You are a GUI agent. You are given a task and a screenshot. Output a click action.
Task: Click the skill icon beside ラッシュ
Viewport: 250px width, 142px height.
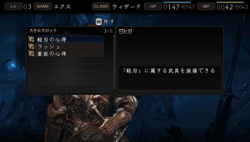pyautogui.click(x=31, y=46)
